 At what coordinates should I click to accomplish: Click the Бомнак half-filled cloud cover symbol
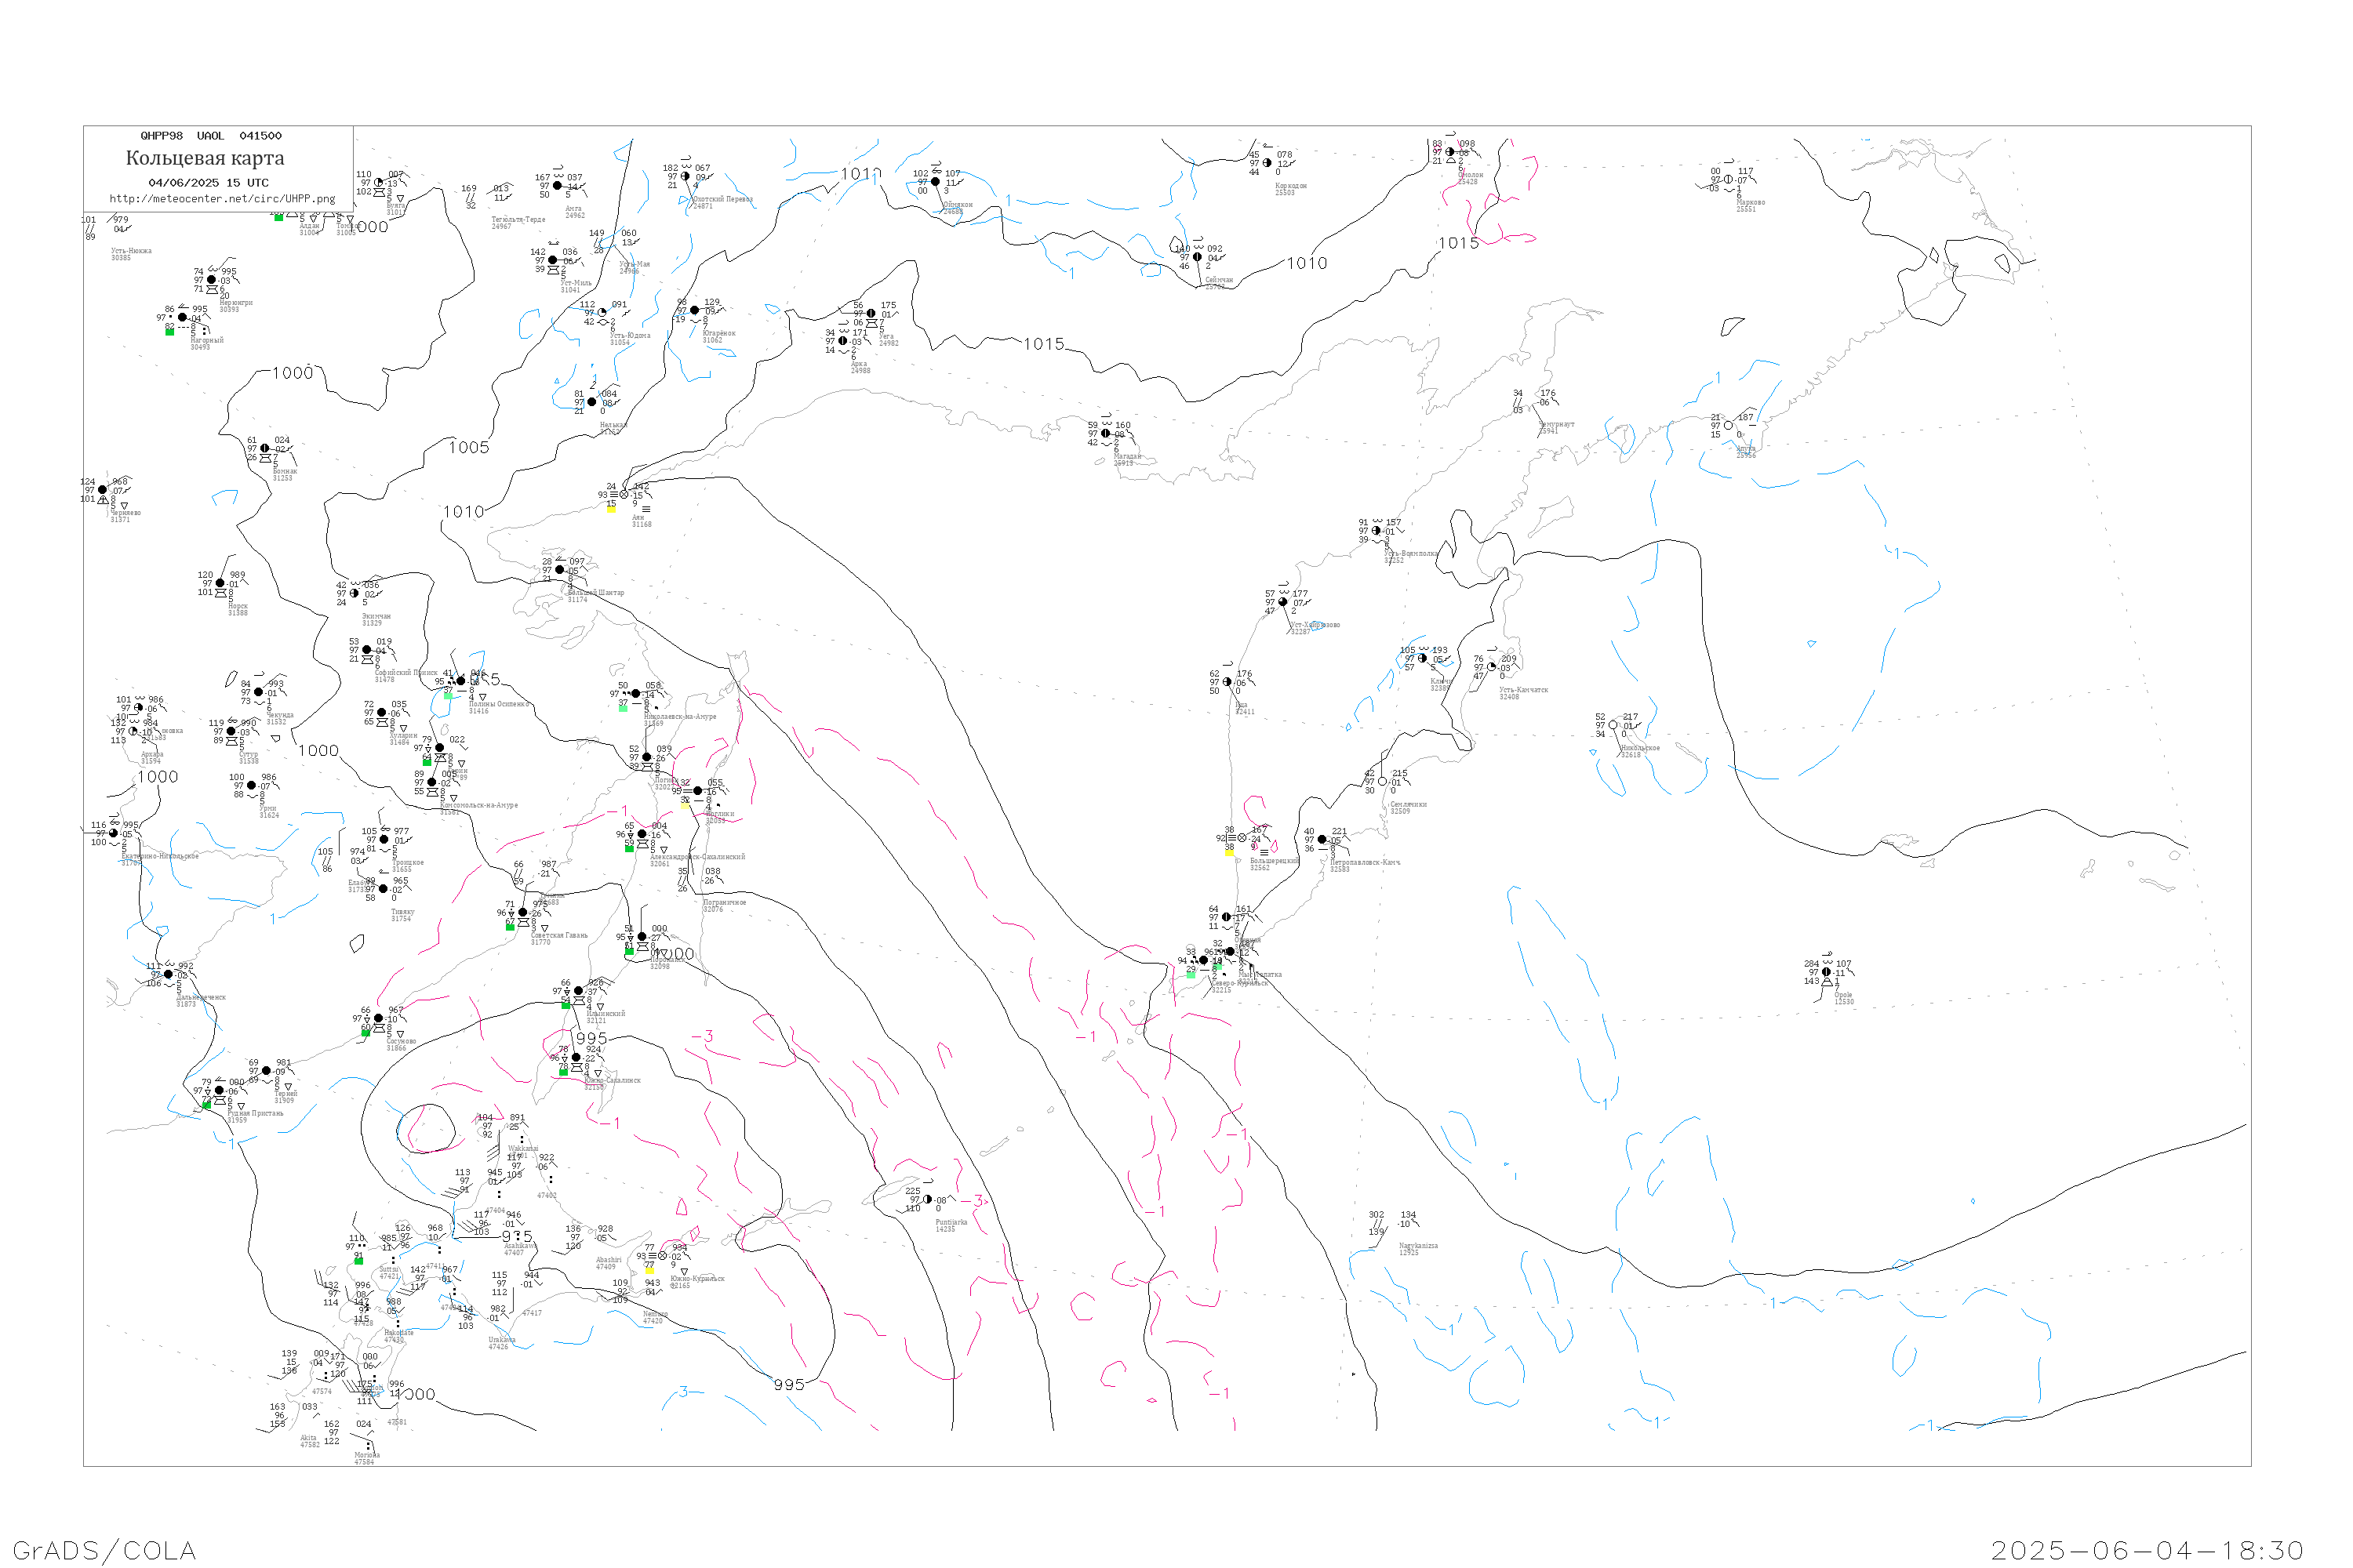click(264, 449)
